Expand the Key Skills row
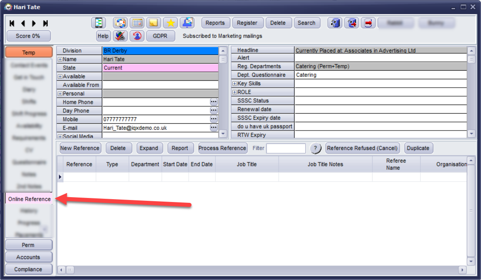The width and height of the screenshot is (481, 280). click(235, 84)
